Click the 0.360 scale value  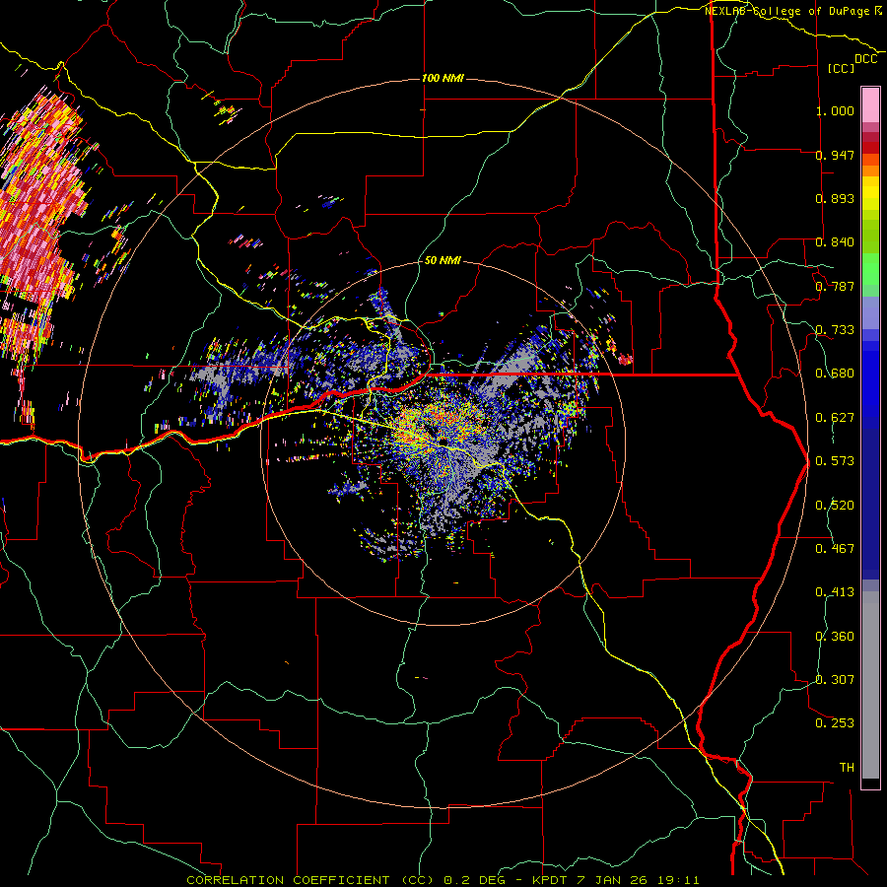tap(835, 637)
